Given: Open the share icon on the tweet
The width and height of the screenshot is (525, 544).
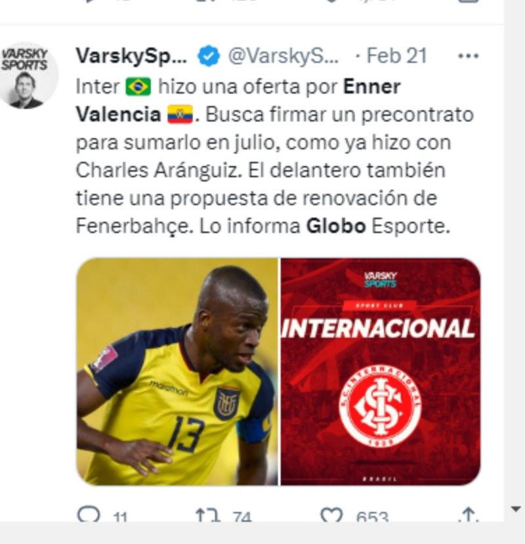Looking at the screenshot, I should pos(469,514).
